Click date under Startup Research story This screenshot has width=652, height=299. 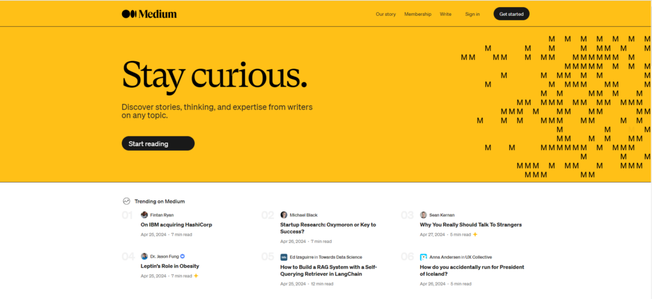pyautogui.click(x=293, y=241)
